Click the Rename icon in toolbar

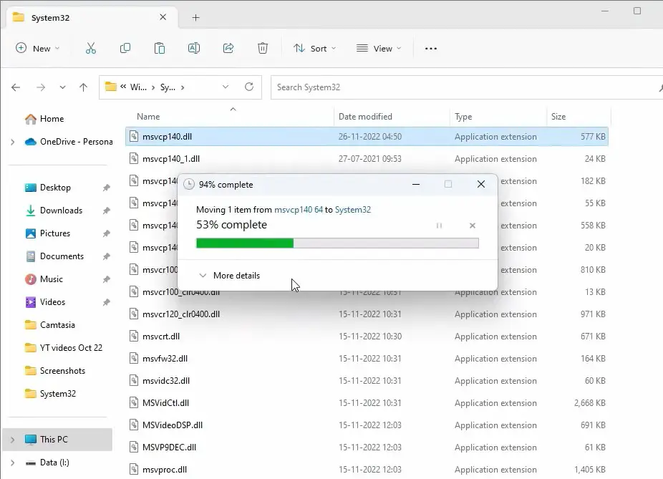[x=193, y=48]
